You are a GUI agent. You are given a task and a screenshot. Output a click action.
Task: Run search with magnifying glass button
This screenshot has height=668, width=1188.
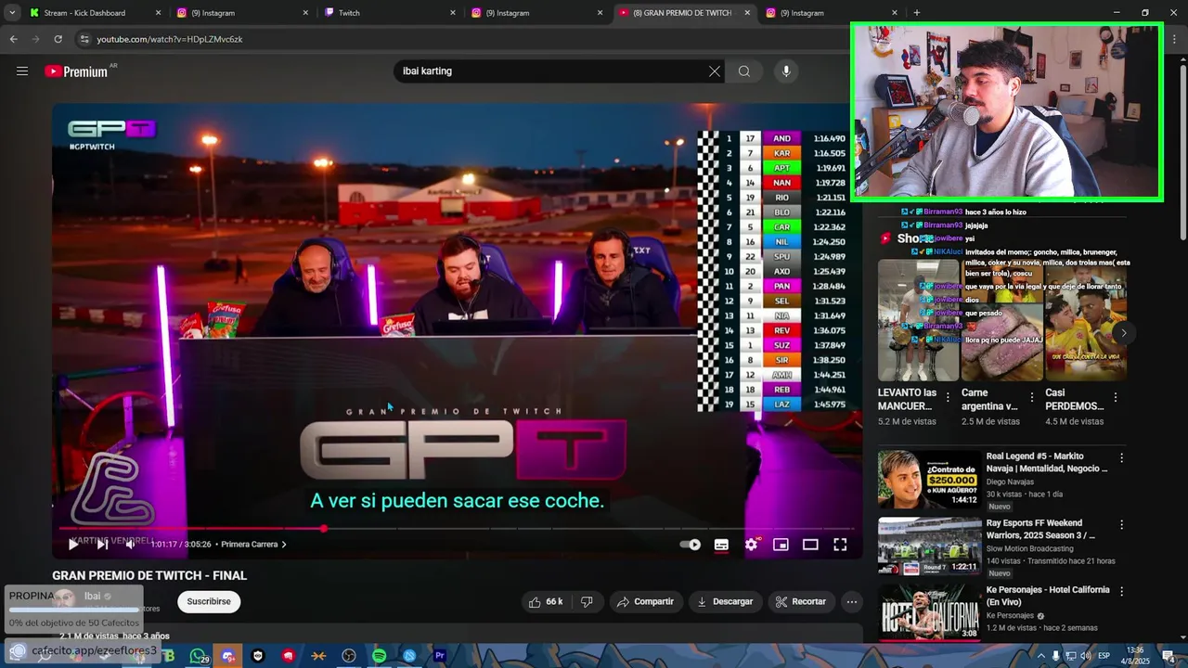(744, 71)
